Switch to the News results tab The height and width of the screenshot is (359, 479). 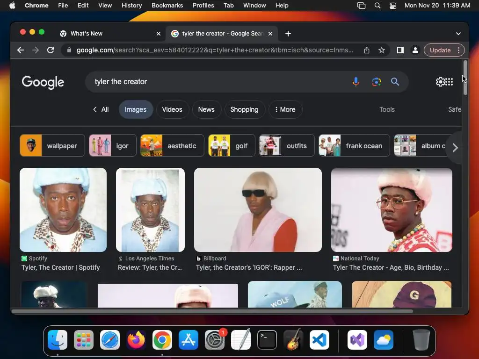pyautogui.click(x=206, y=109)
